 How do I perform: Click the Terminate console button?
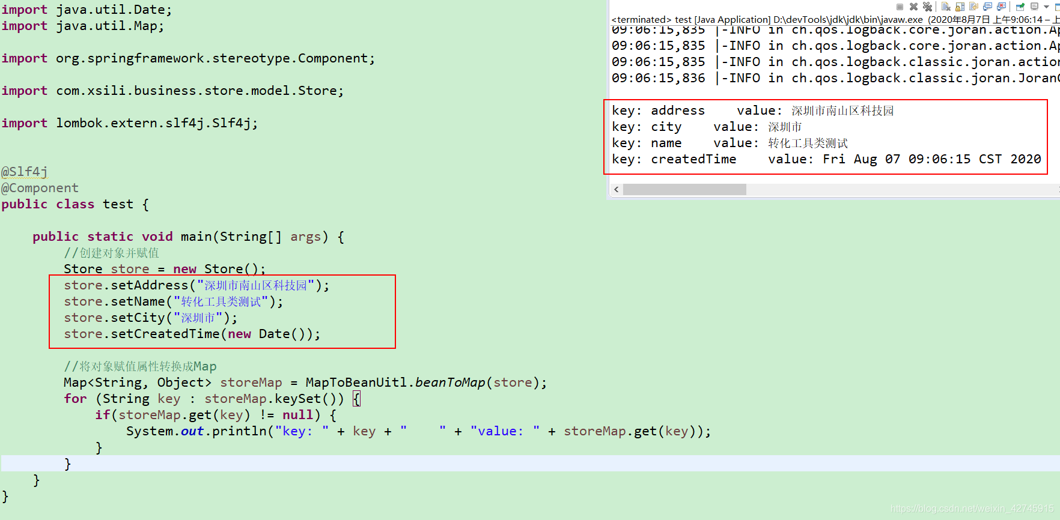(900, 7)
